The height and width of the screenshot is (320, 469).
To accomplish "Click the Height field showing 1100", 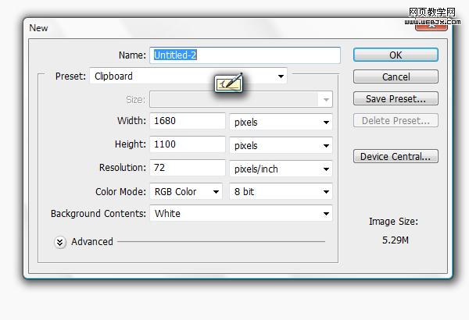I will (188, 144).
